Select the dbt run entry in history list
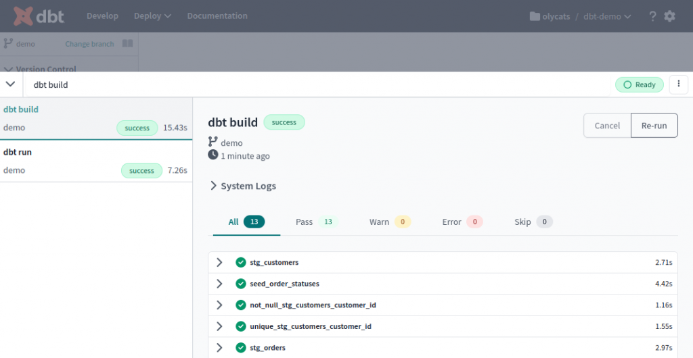 (96, 161)
